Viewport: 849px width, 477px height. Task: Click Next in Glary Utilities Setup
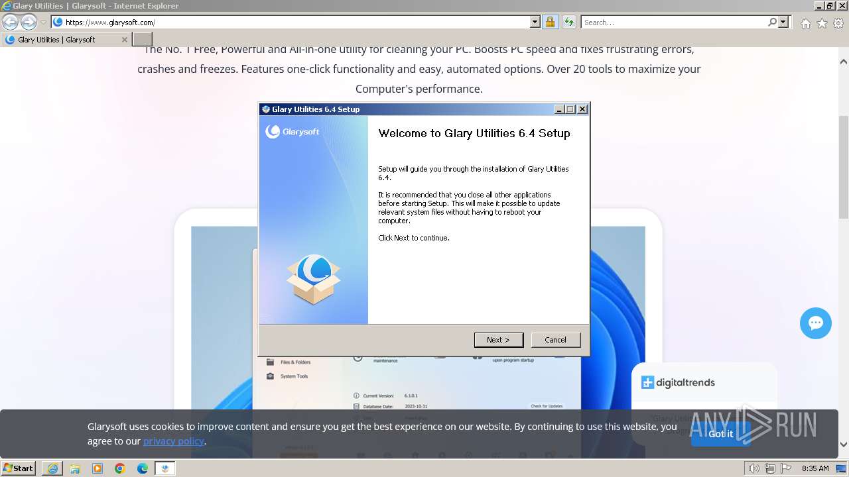click(499, 340)
